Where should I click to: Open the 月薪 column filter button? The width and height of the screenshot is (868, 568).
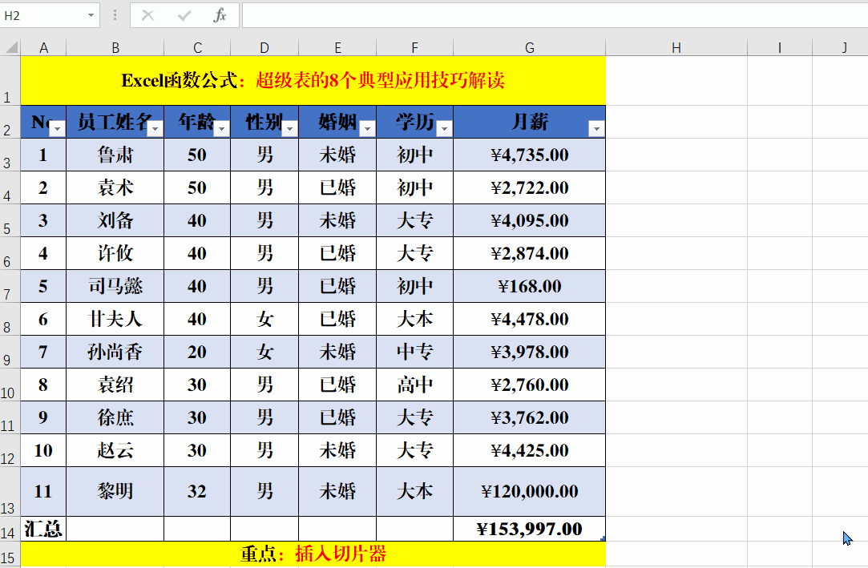(596, 128)
